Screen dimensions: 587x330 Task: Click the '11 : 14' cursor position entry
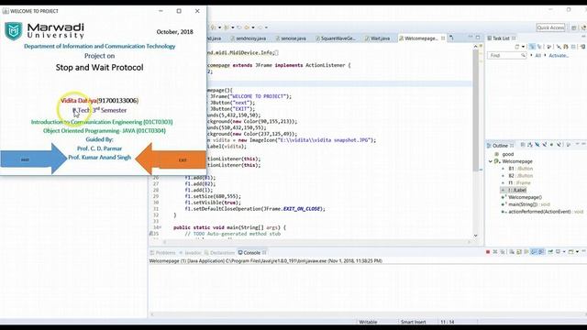tap(447, 322)
